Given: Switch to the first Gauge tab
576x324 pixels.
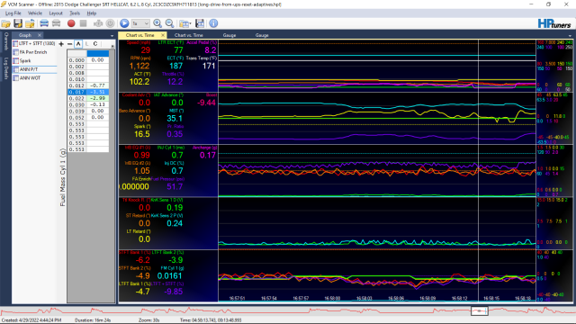Looking at the screenshot, I should [x=229, y=35].
